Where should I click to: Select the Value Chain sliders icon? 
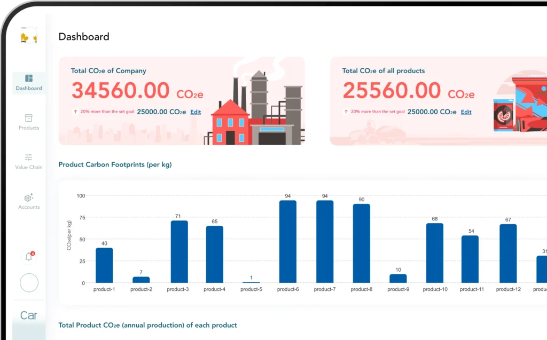[29, 157]
